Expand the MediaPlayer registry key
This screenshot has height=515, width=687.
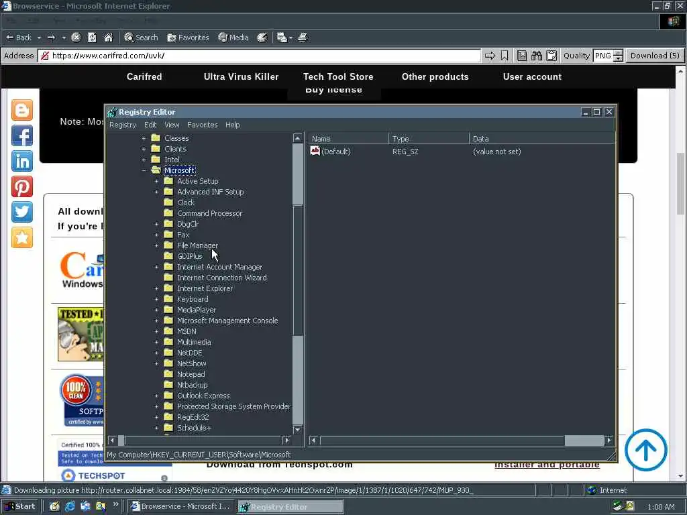coord(156,310)
